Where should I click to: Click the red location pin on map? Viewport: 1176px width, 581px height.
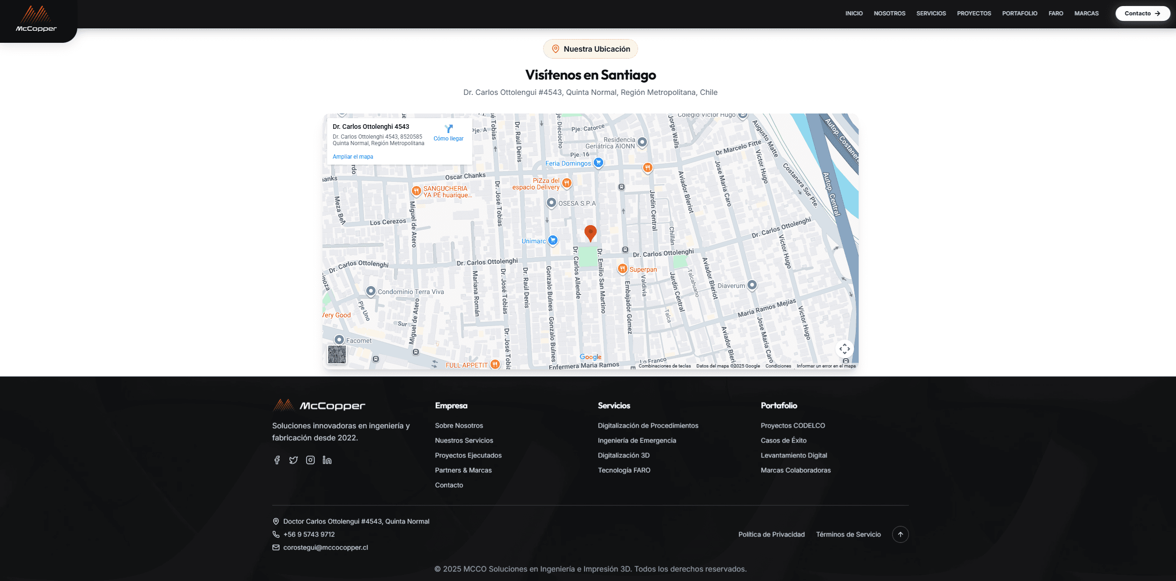point(591,233)
